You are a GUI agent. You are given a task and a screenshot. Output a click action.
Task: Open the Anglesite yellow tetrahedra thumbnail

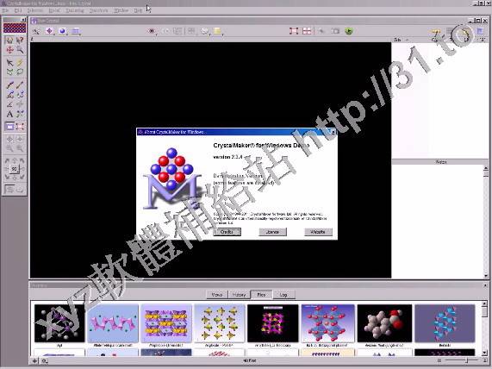click(220, 323)
